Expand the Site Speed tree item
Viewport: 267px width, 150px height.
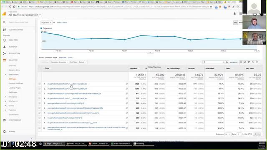(6, 97)
